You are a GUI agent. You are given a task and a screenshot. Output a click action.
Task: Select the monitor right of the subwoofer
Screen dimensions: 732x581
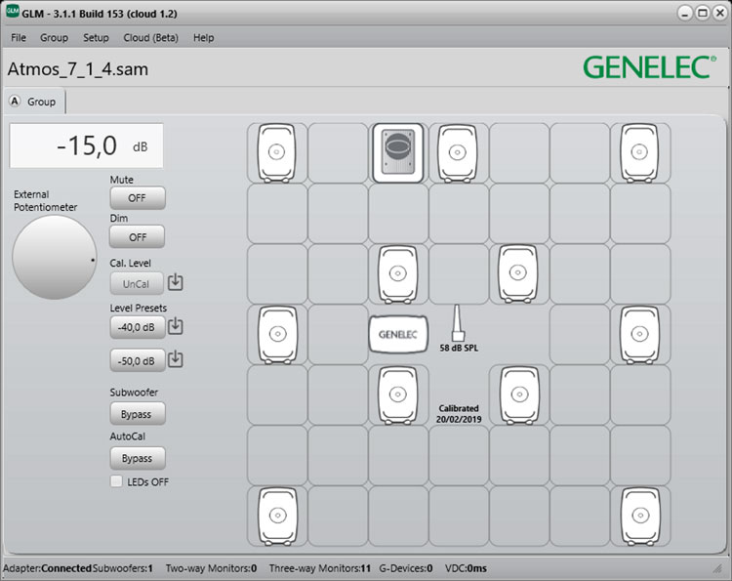point(458,152)
